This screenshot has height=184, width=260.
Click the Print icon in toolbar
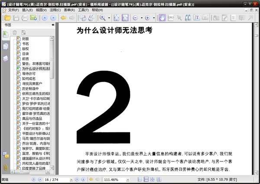[24, 18]
